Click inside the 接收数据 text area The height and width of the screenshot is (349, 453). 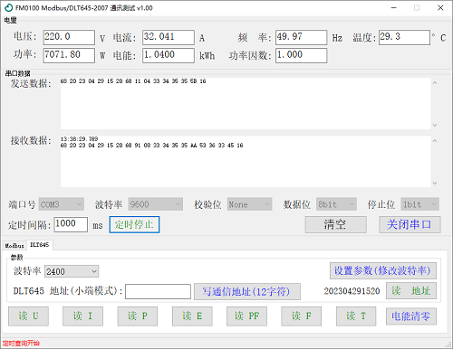point(246,162)
